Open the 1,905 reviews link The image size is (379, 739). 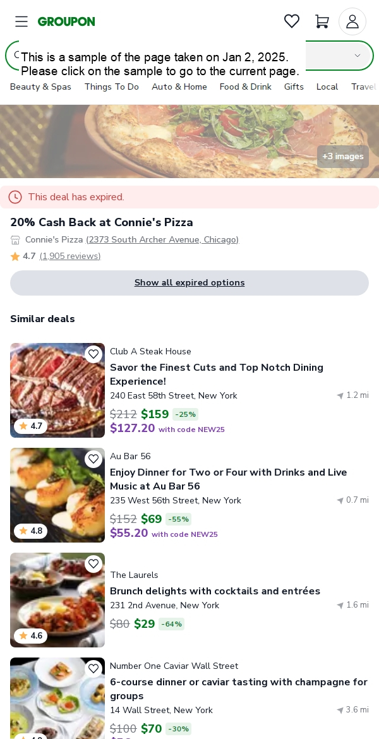click(x=70, y=256)
